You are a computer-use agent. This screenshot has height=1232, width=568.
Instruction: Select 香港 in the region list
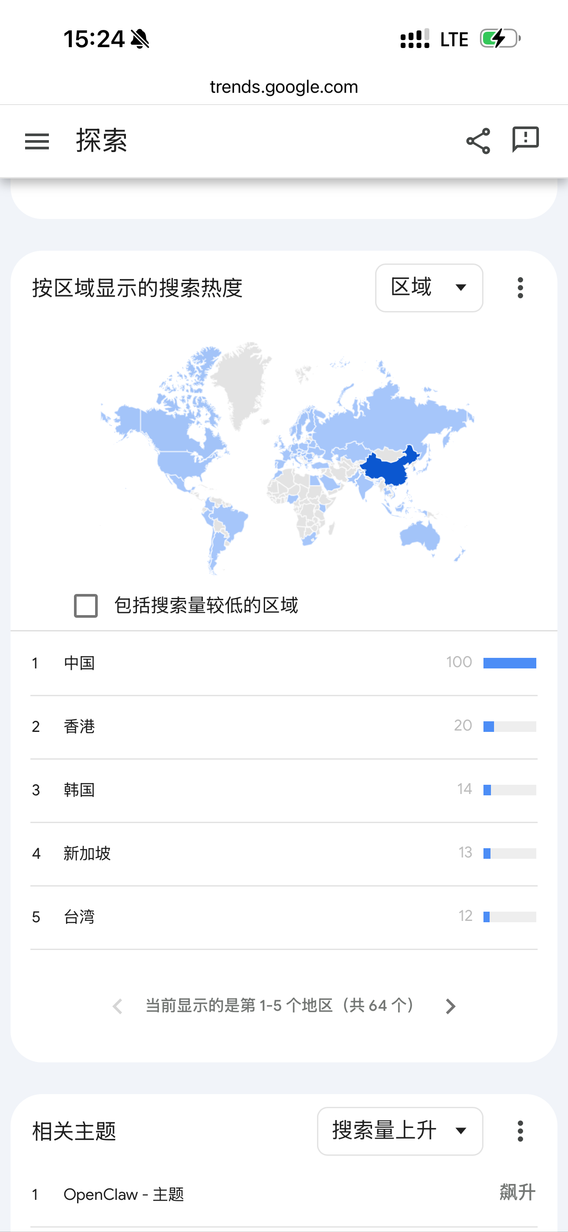point(79,727)
